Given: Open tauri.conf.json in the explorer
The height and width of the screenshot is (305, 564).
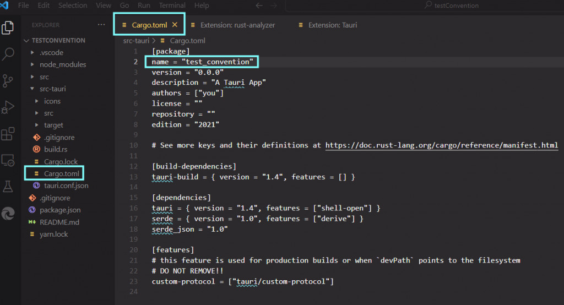Looking at the screenshot, I should 66,186.
